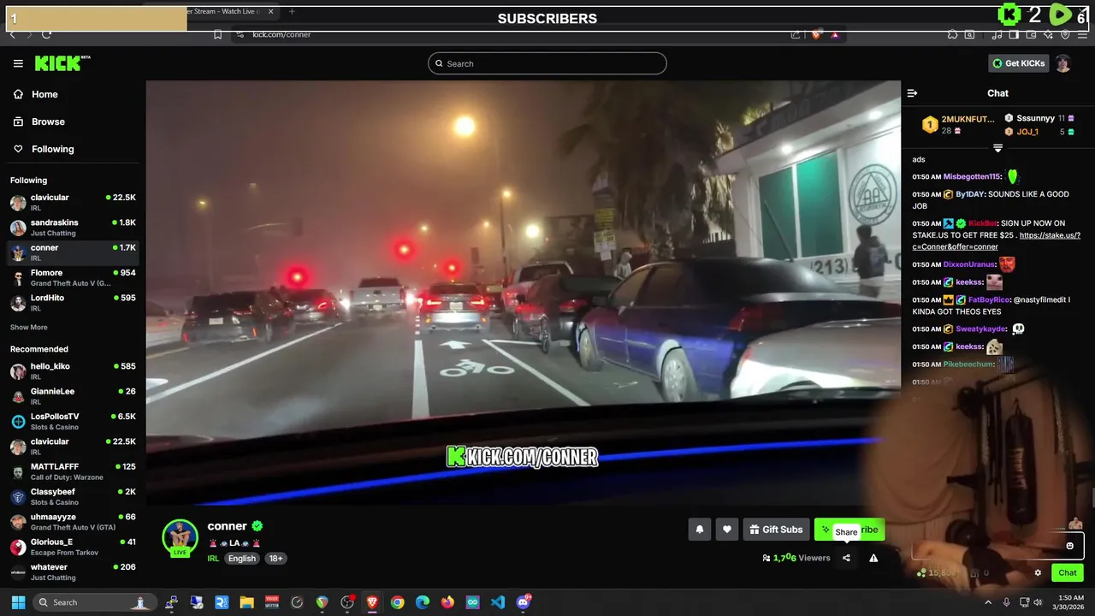
Task: Open Arduino IDE from taskbar
Action: [472, 602]
